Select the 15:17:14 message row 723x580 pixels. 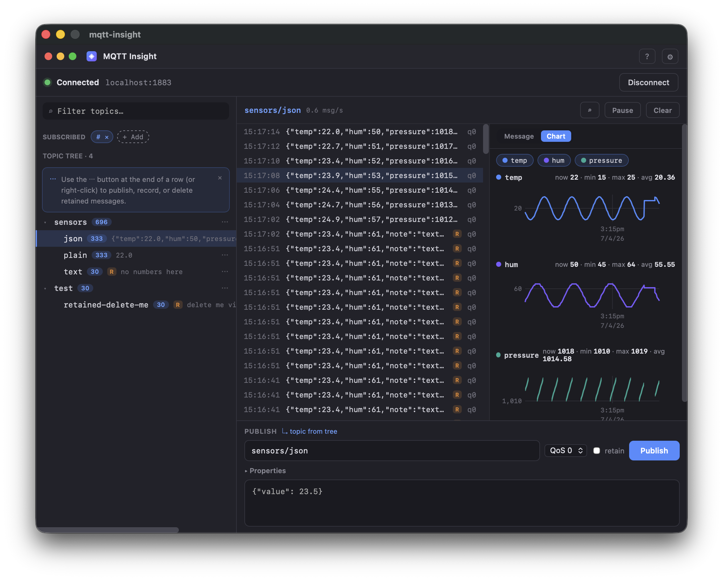point(360,132)
